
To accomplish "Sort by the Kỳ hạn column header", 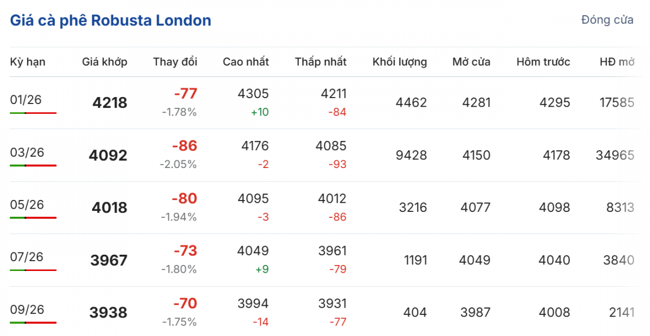I will coord(28,62).
